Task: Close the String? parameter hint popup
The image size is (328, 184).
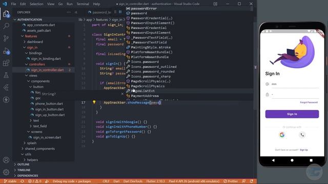Action: [122, 94]
